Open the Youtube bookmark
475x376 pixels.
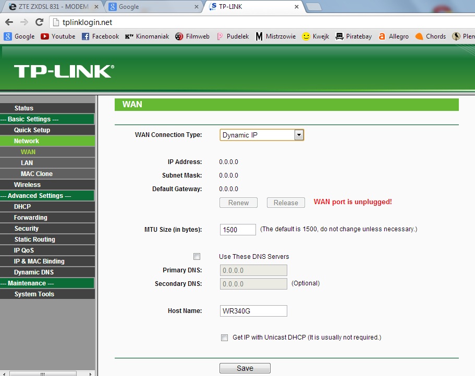coord(58,36)
